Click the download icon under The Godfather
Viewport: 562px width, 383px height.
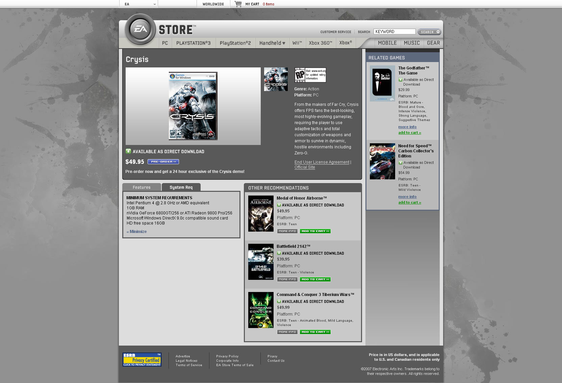pyautogui.click(x=401, y=80)
